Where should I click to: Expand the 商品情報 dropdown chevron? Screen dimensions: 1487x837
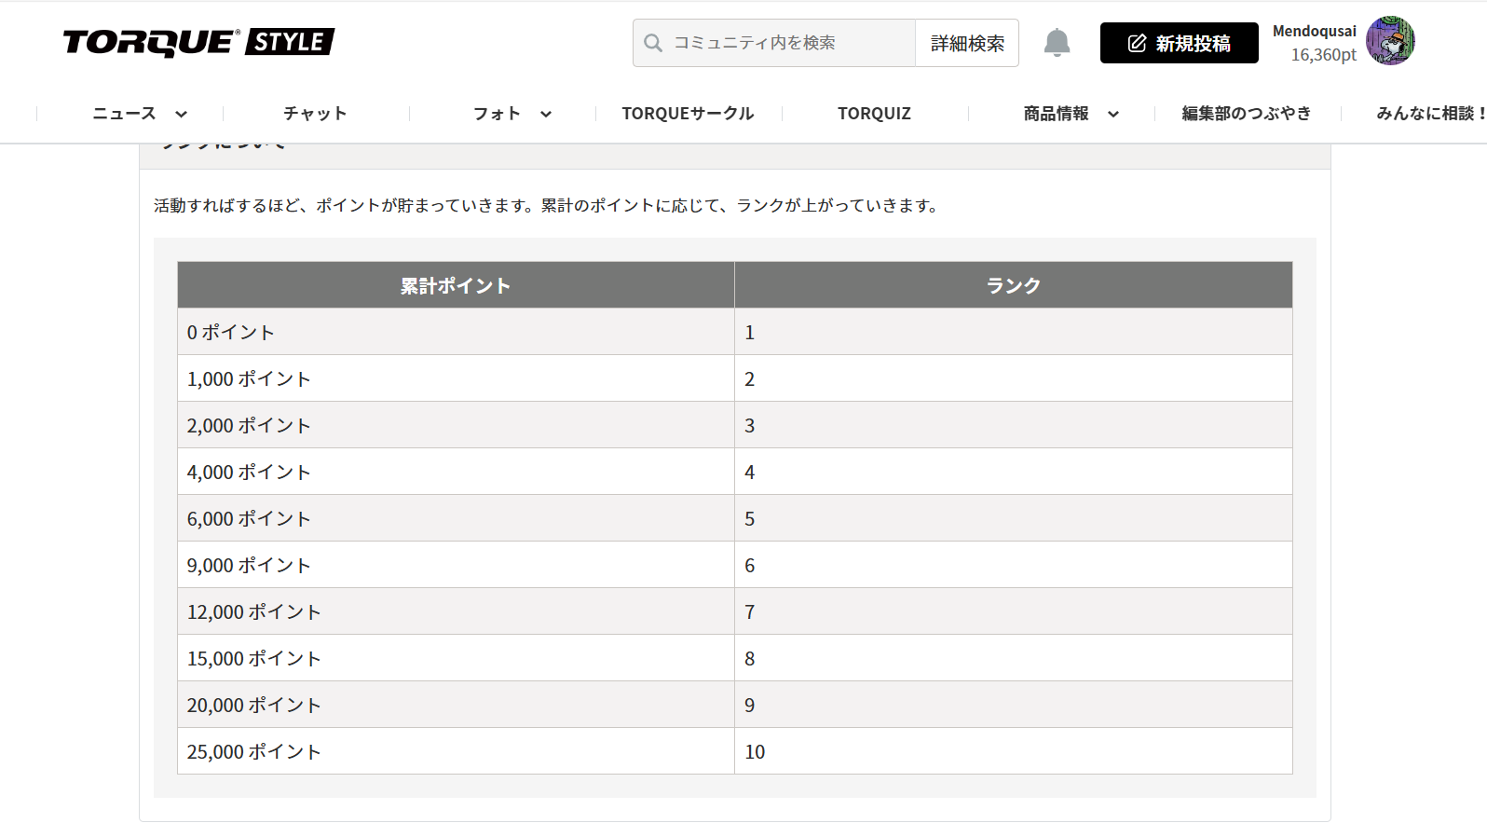click(x=1113, y=114)
